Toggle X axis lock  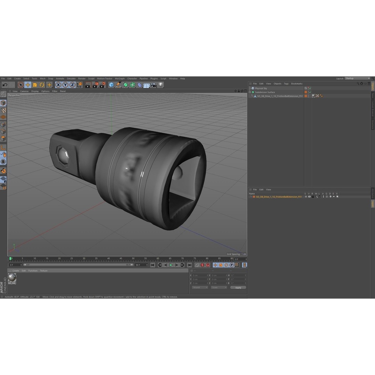click(x=58, y=85)
